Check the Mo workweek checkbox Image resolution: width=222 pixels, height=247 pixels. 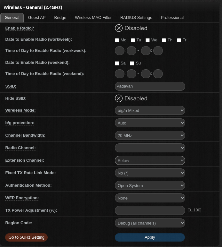click(117, 40)
